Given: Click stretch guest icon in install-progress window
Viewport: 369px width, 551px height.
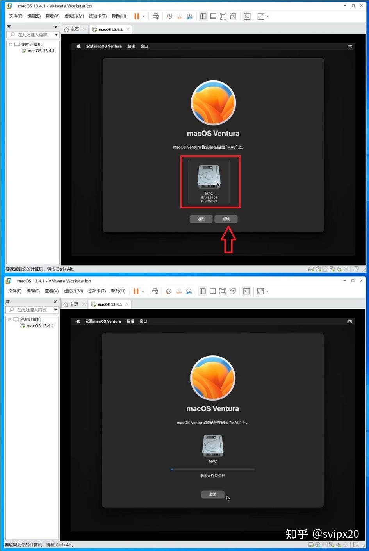Looking at the screenshot, I should coord(260,291).
